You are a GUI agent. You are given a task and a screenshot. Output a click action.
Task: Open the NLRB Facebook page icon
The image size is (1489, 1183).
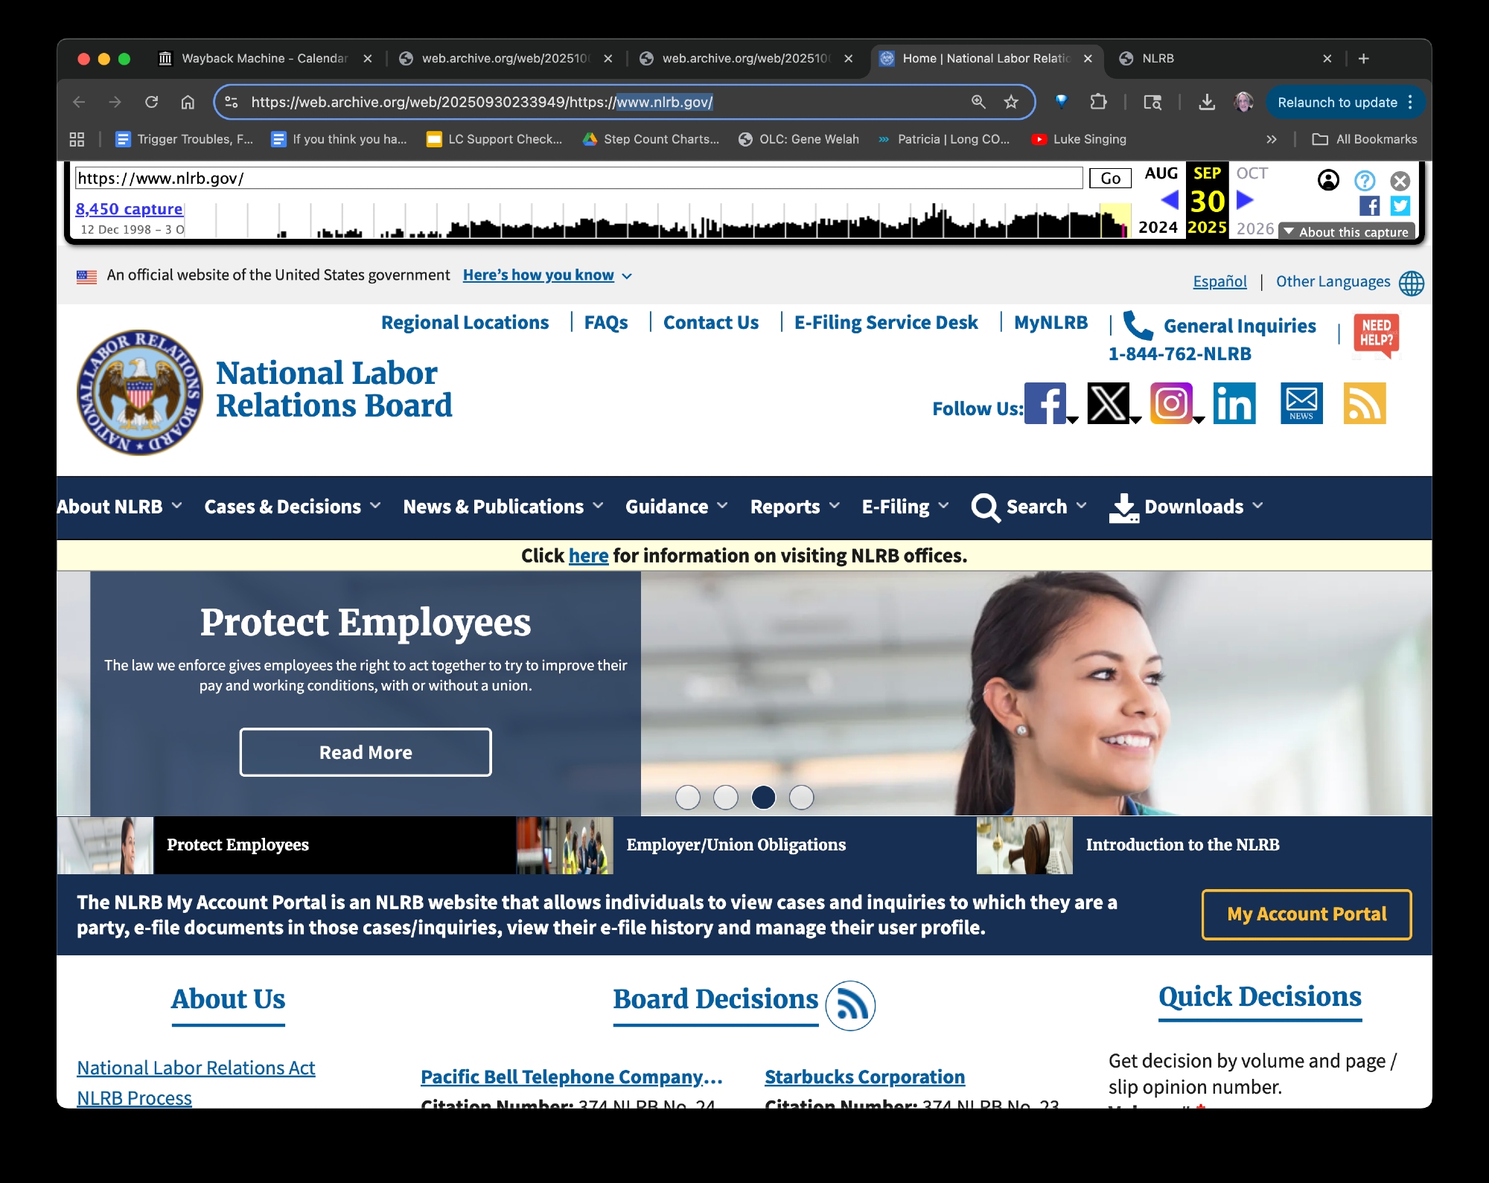coord(1045,403)
